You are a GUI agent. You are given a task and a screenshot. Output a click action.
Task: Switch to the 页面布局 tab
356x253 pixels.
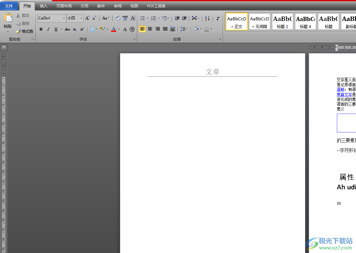coord(64,6)
